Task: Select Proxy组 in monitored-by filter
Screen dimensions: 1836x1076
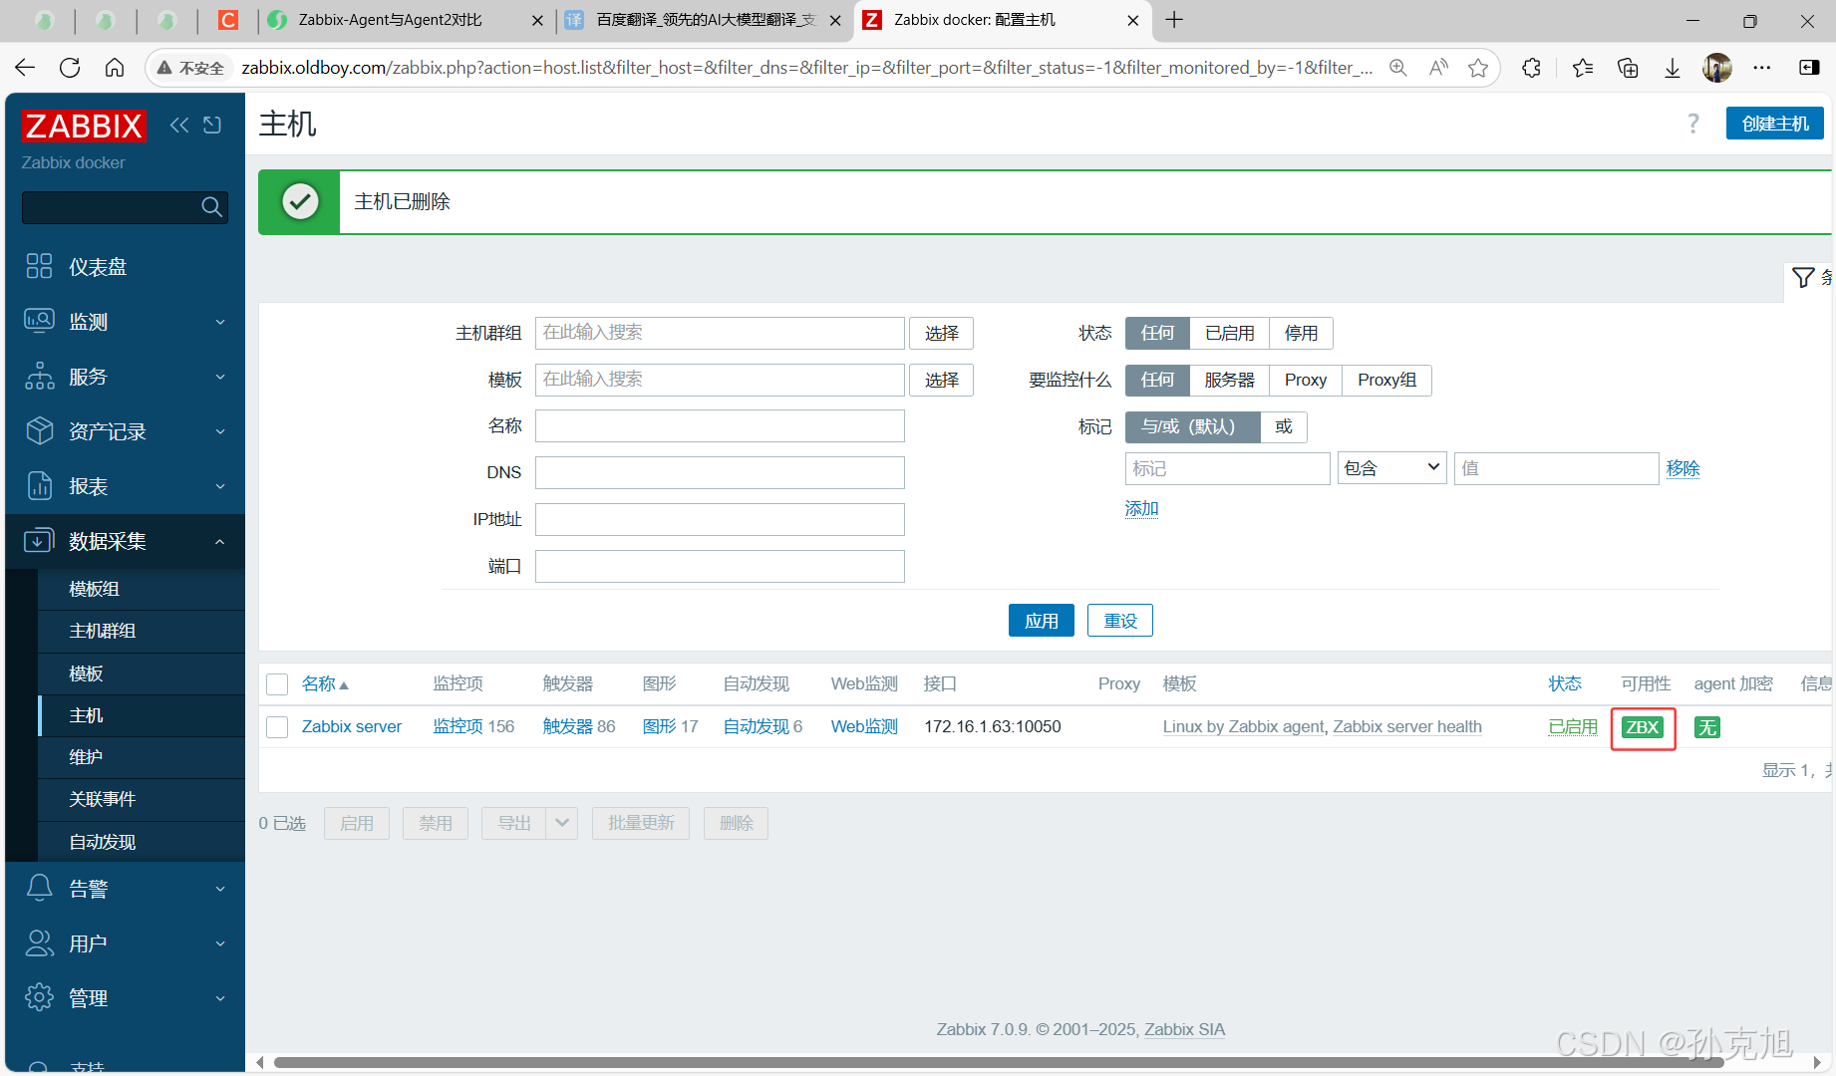Action: (1386, 380)
